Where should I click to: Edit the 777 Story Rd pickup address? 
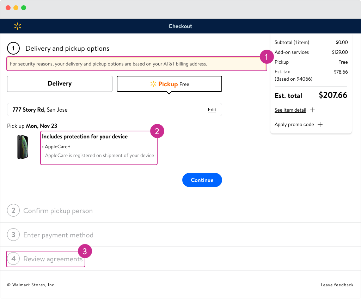[x=212, y=110]
